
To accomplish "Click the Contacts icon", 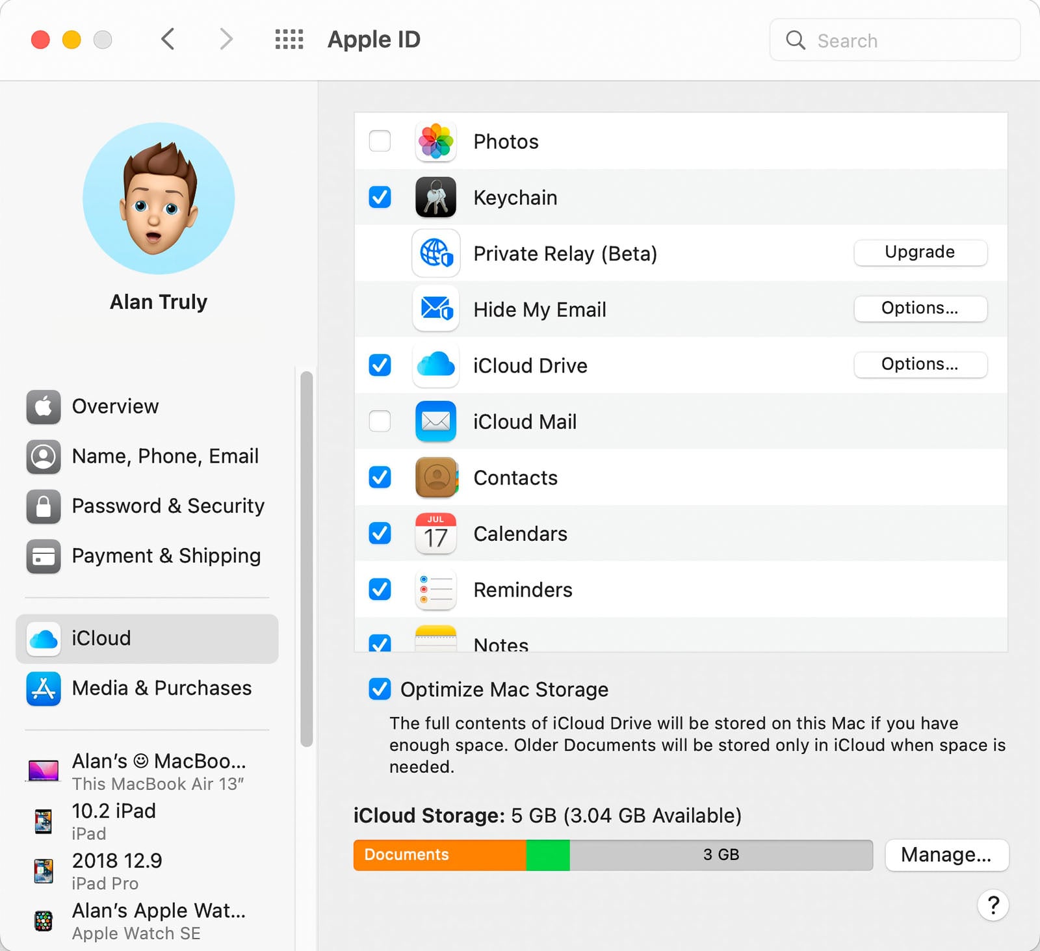I will tap(435, 478).
